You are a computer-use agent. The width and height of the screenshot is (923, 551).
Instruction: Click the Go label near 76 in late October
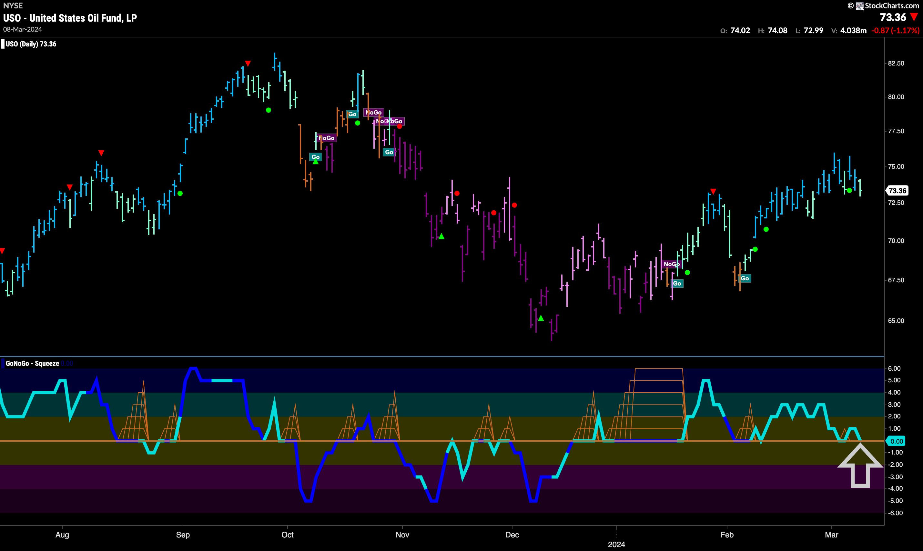click(x=389, y=152)
